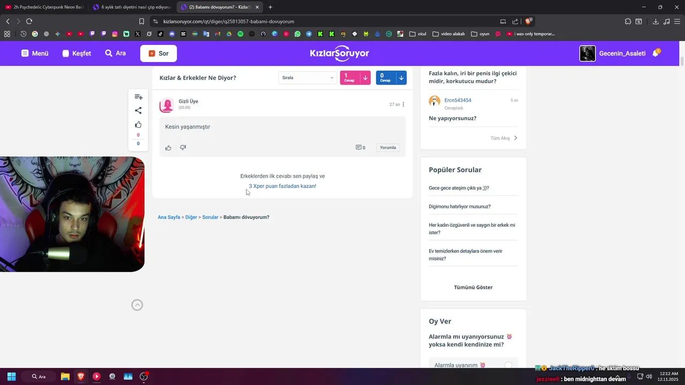Click the Brave Shields lion icon
Viewport: 685px width, 385px height.
click(529, 21)
